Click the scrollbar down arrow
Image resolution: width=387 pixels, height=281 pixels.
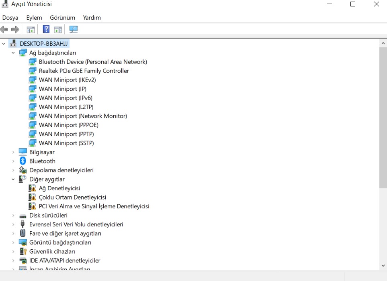pos(383,265)
